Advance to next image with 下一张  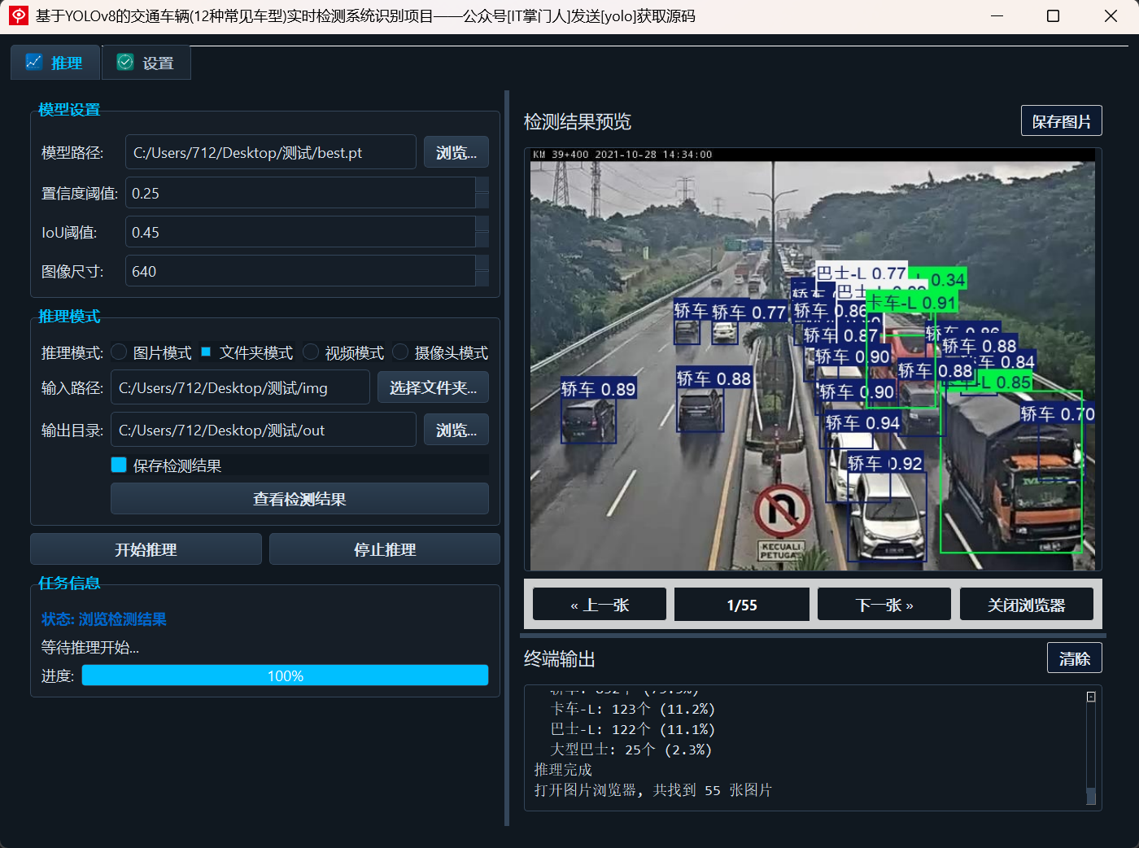click(x=884, y=604)
